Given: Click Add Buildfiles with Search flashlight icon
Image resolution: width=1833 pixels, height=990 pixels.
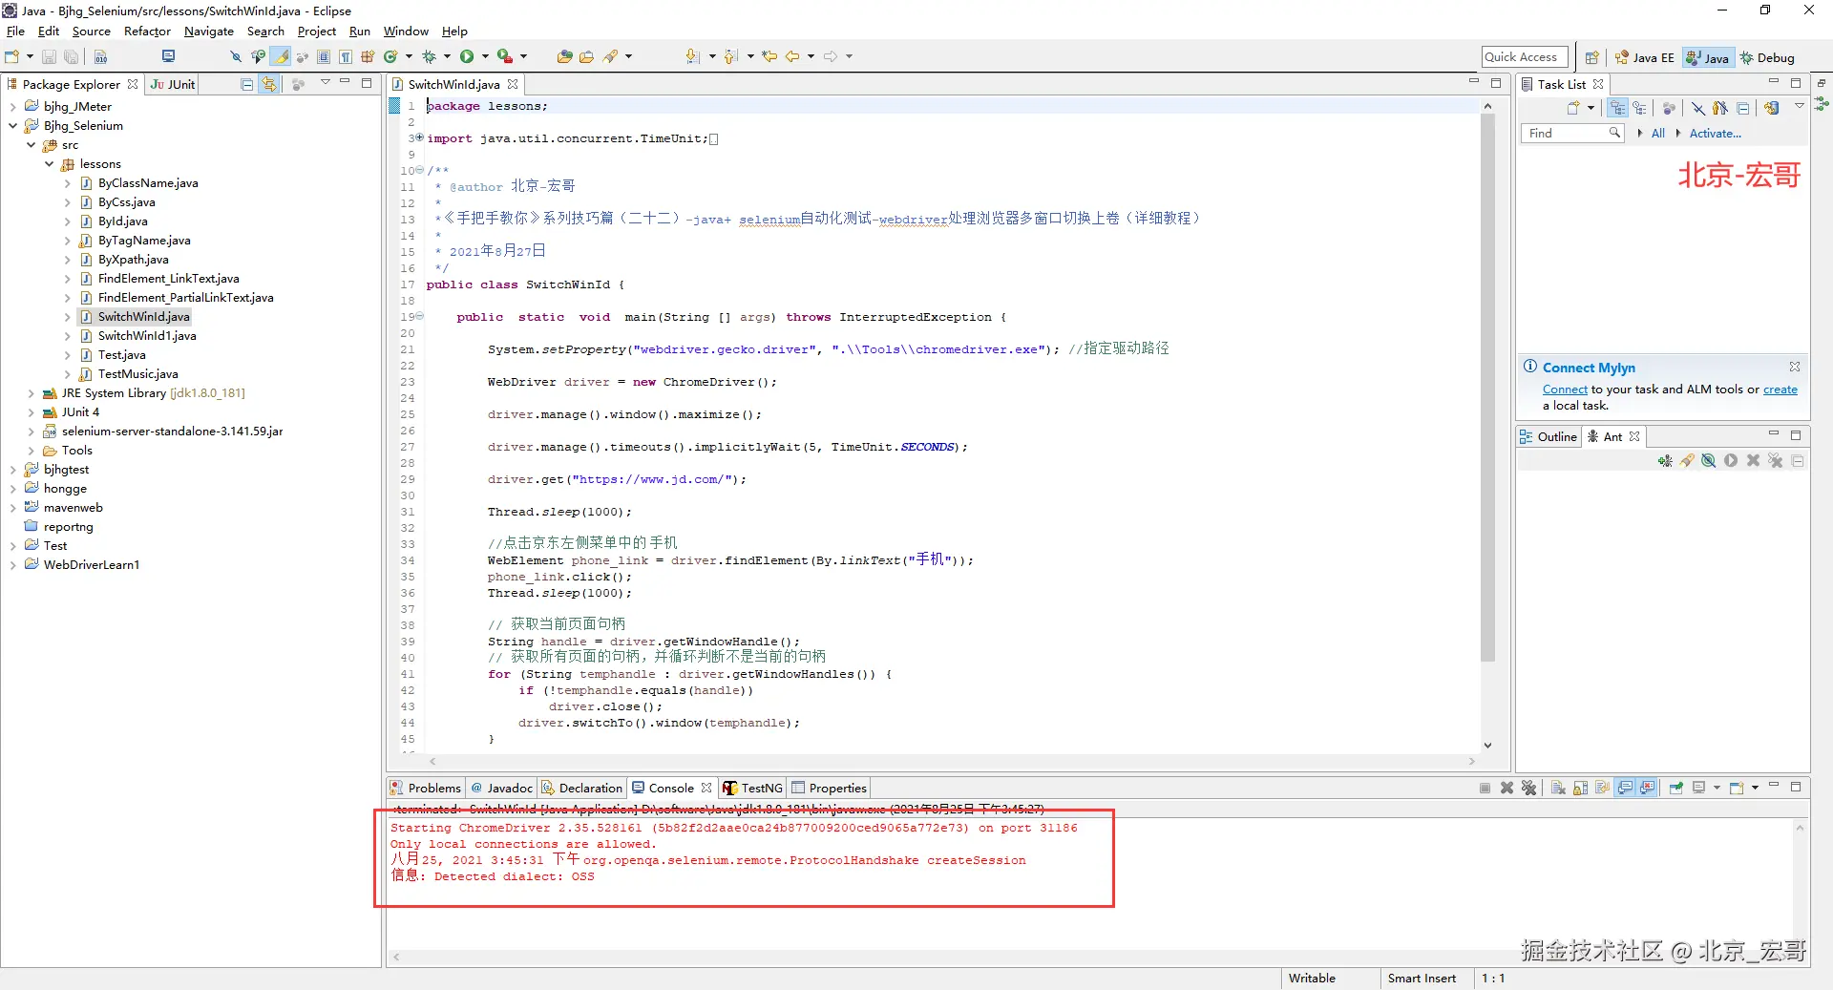Looking at the screenshot, I should [1687, 461].
